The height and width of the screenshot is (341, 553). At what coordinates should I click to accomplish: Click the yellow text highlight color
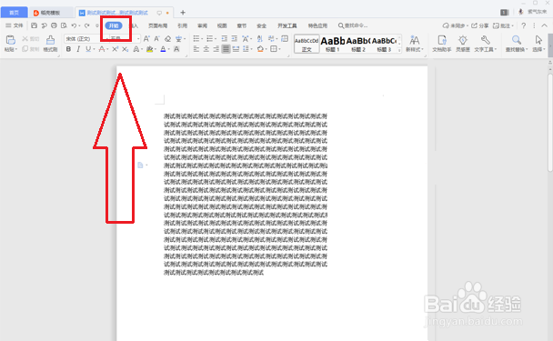click(x=149, y=49)
